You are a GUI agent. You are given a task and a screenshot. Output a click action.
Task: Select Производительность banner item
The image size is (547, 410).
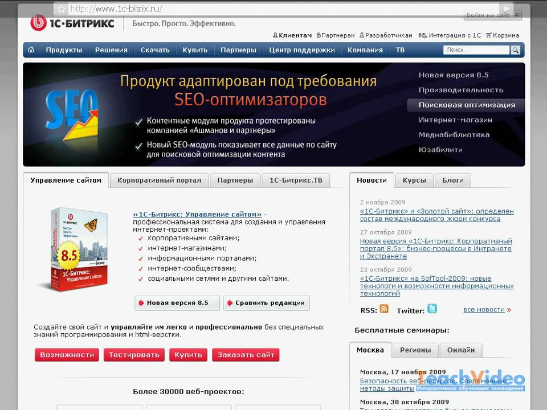[461, 90]
